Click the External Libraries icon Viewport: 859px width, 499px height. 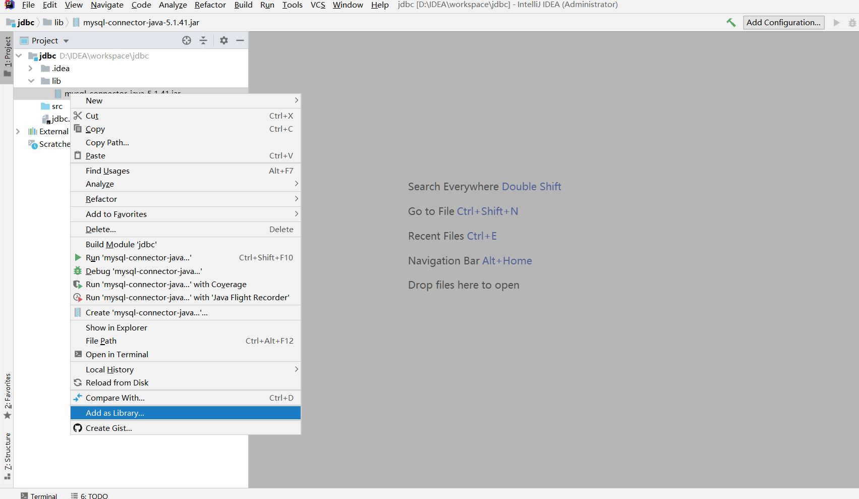pyautogui.click(x=33, y=131)
